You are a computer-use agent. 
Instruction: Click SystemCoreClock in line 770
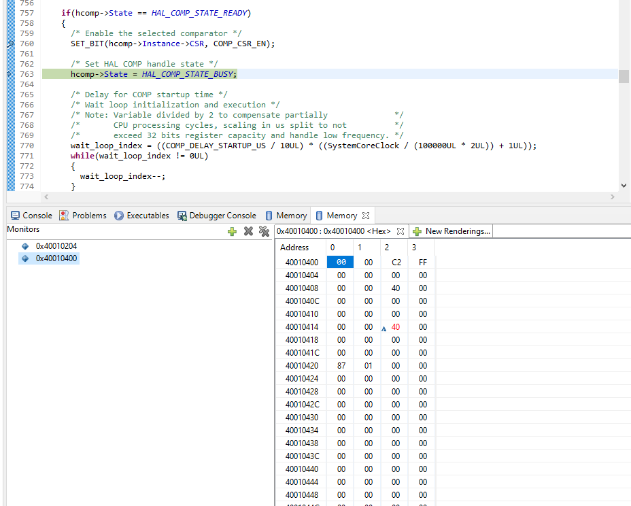[x=363, y=146]
